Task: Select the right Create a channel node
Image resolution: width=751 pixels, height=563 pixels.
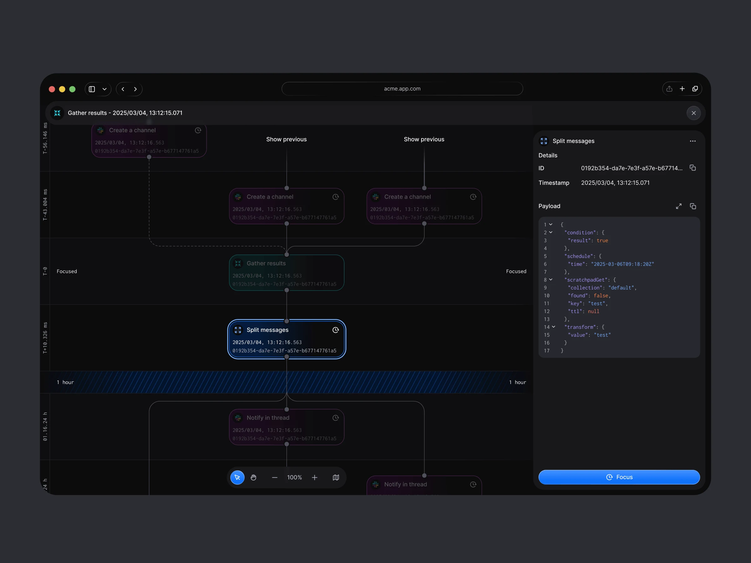Action: (x=424, y=206)
